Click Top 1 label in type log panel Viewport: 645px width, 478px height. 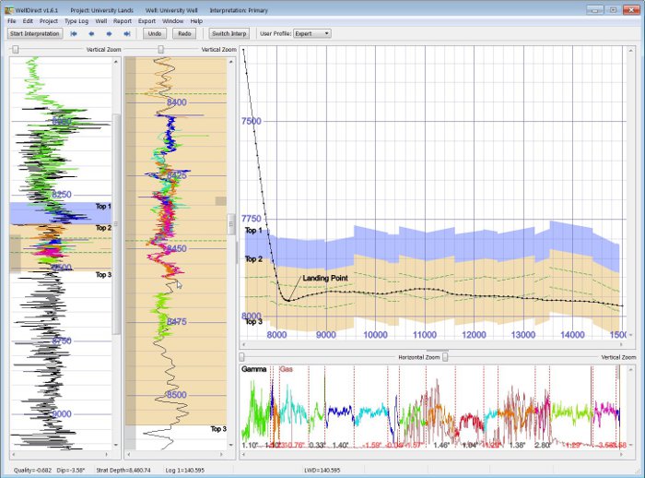click(x=103, y=206)
